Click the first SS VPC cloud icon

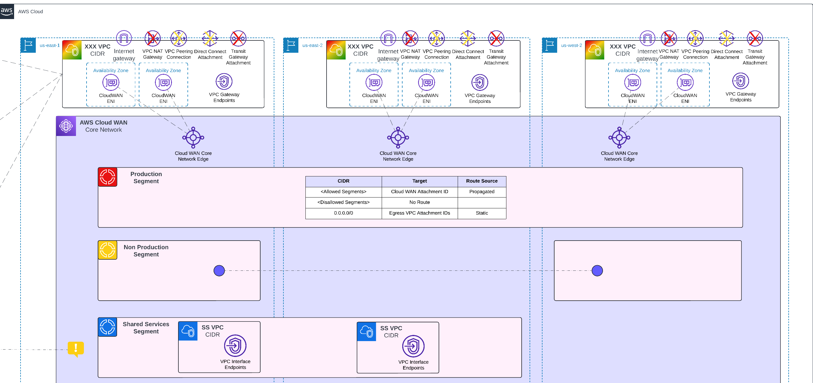pos(188,331)
